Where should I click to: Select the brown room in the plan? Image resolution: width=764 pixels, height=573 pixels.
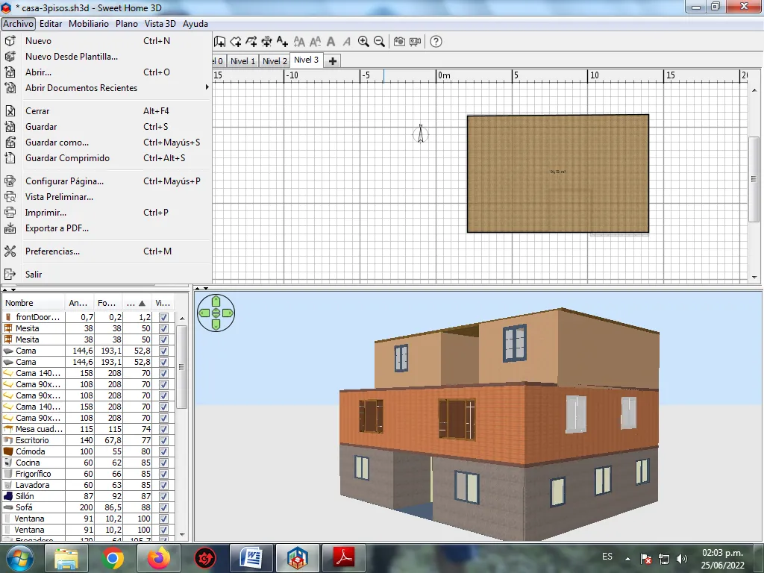pyautogui.click(x=558, y=174)
